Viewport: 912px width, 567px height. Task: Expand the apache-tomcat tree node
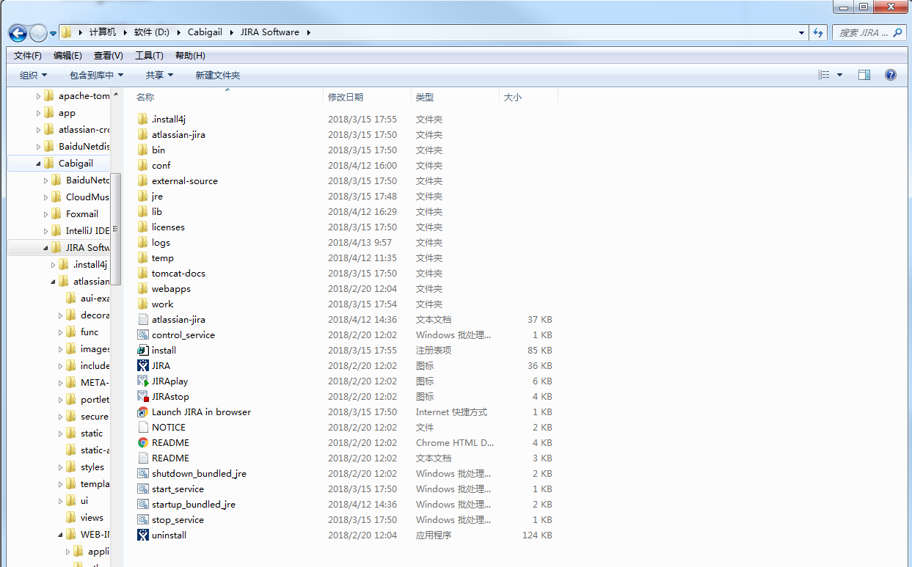[x=39, y=96]
